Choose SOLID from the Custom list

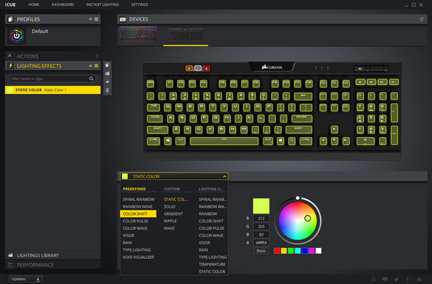coord(170,207)
